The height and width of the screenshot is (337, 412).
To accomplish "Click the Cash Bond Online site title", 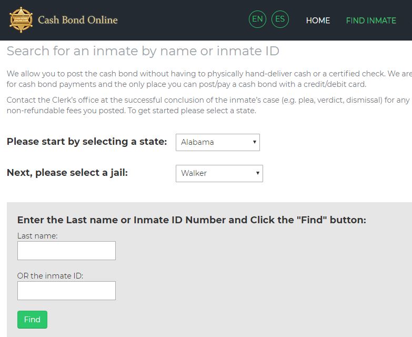I will click(x=78, y=21).
